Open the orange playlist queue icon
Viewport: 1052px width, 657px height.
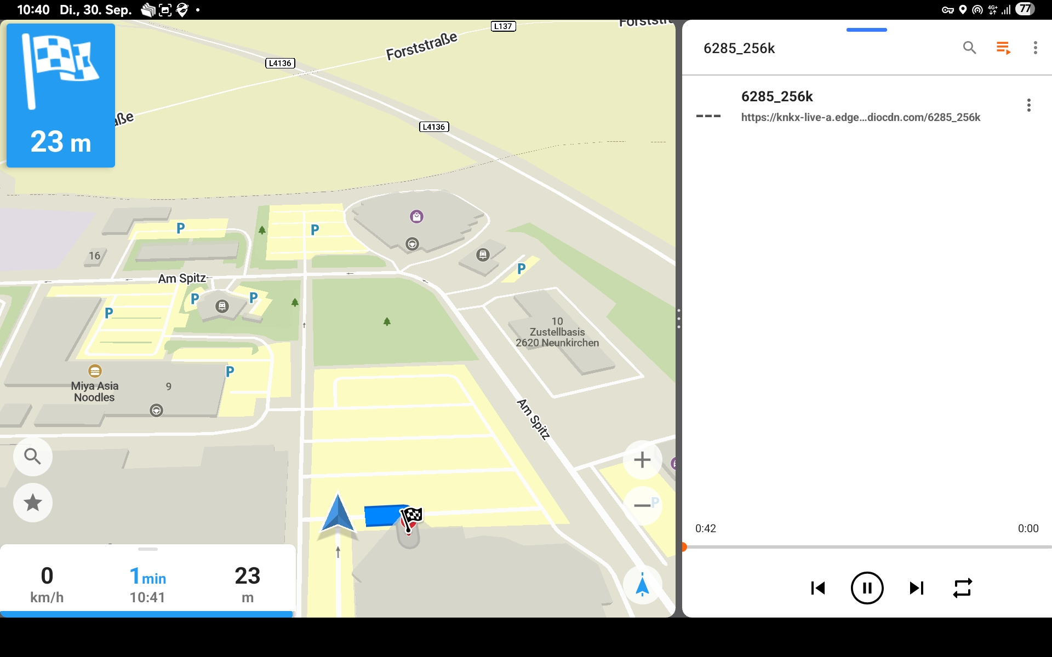click(1003, 48)
